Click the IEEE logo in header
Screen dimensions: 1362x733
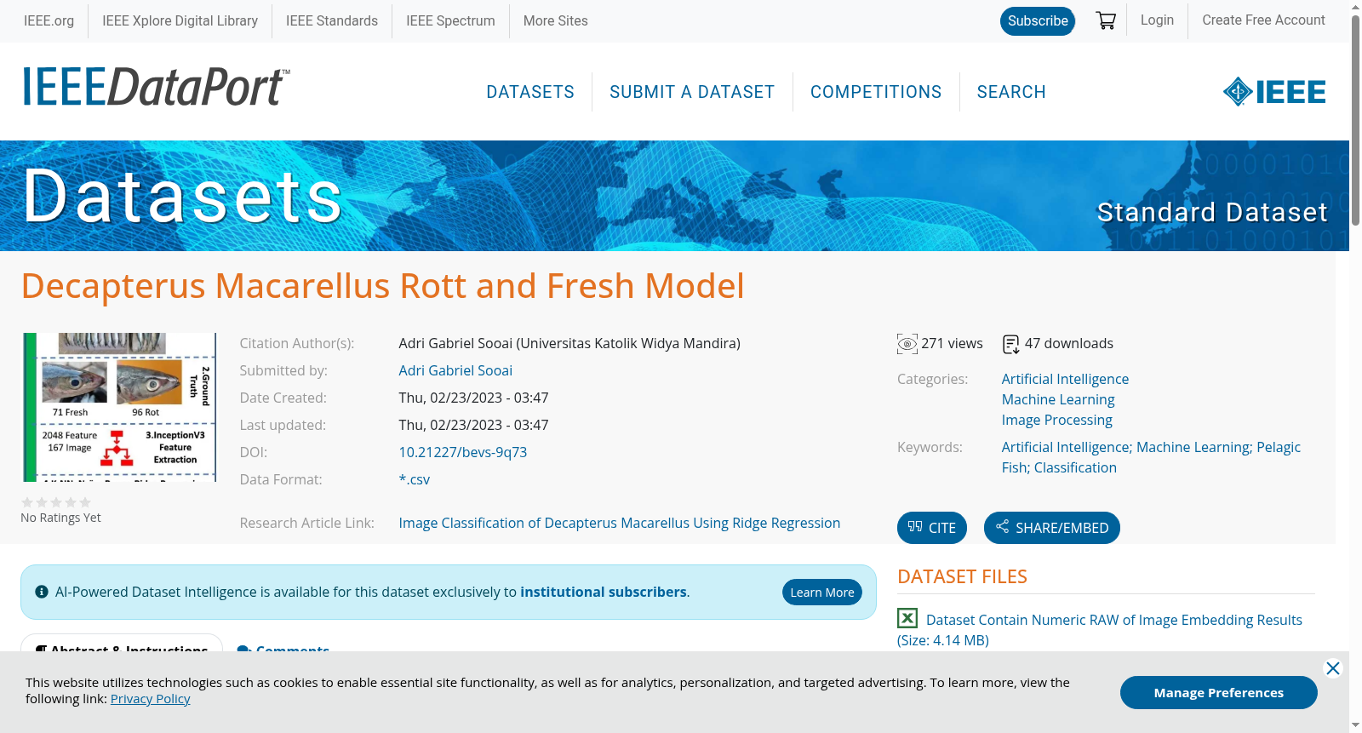point(1274,92)
